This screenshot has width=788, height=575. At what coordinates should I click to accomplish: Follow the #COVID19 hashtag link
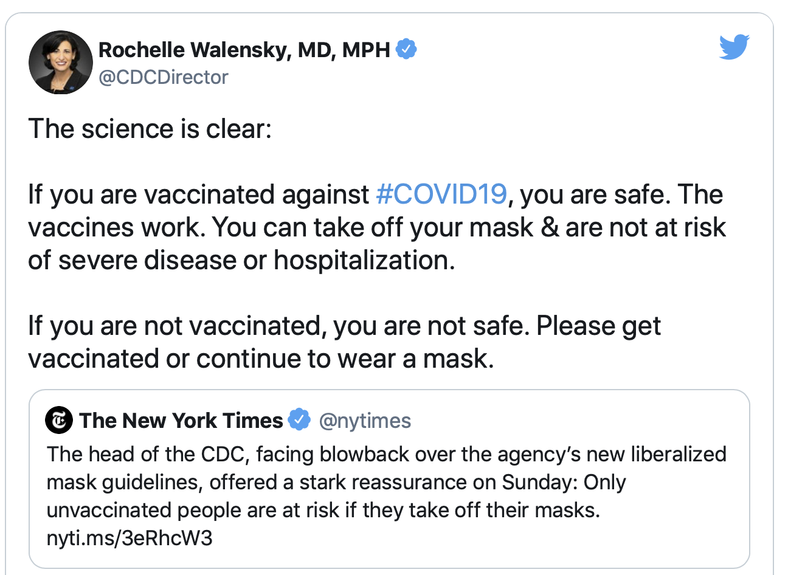click(x=441, y=195)
